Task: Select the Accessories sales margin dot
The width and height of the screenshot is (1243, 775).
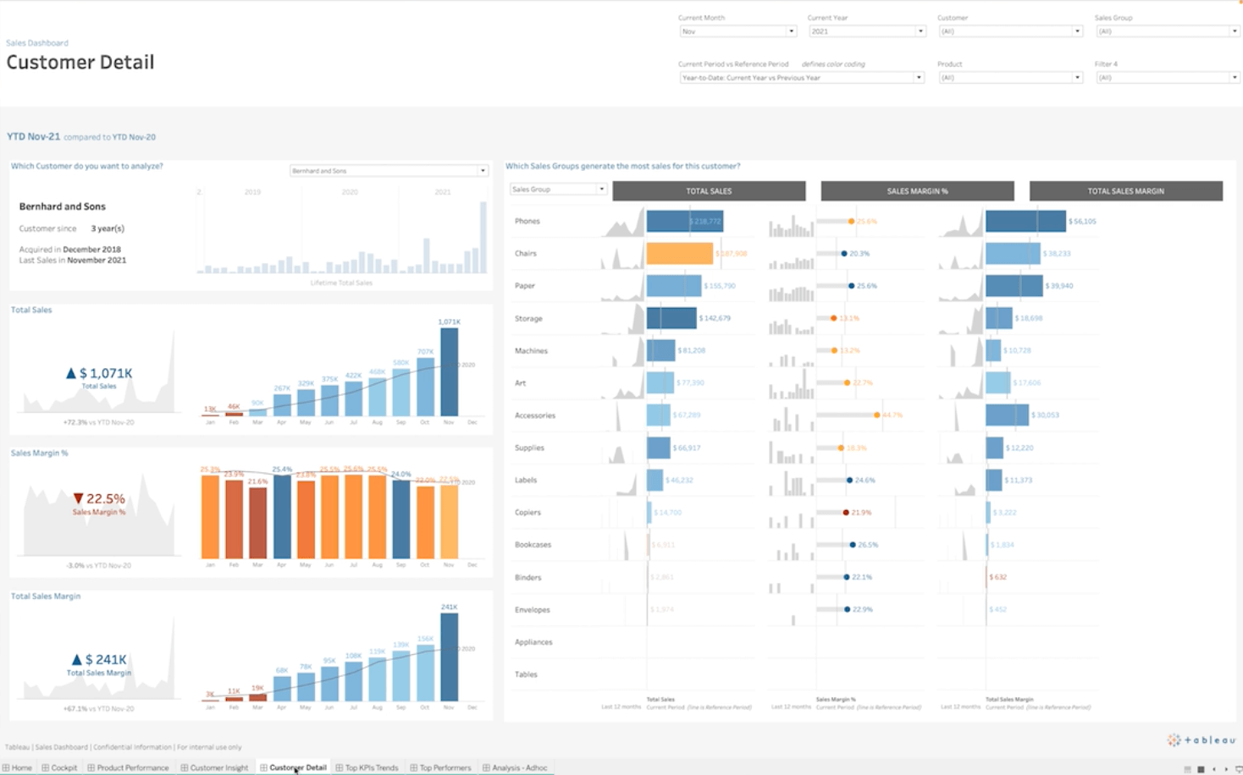Action: (878, 415)
